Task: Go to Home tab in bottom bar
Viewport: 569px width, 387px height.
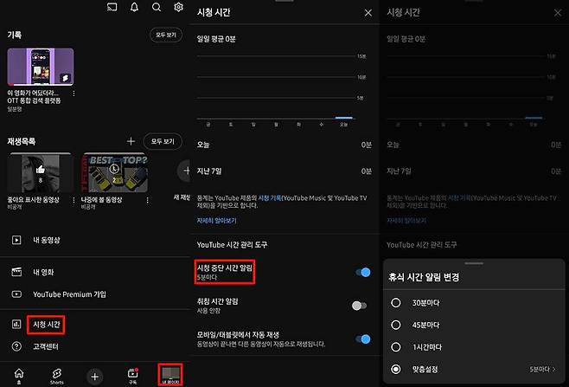Action: point(19,376)
